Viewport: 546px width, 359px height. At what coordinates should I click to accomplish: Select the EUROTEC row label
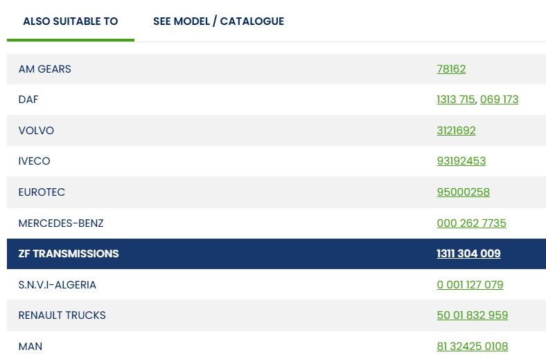point(42,192)
